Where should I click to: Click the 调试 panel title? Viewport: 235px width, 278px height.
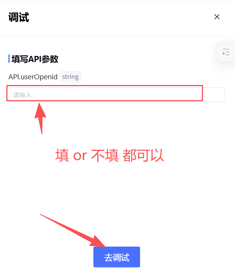point(19,17)
